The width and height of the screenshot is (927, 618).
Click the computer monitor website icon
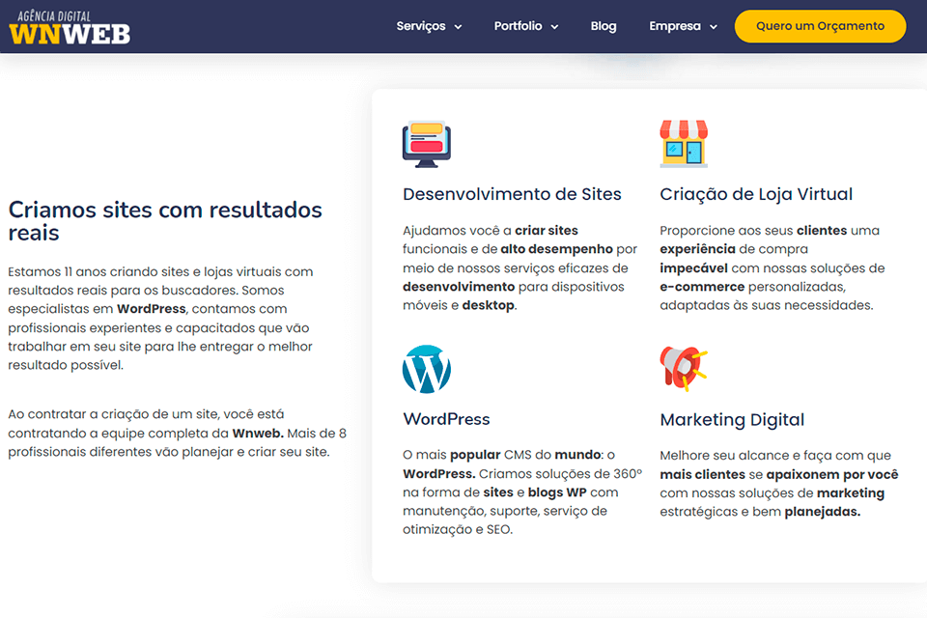[426, 144]
